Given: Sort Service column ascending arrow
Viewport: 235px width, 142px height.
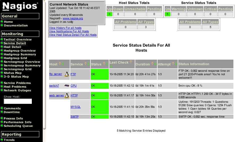Looking at the screenshot, I should tap(86, 64).
